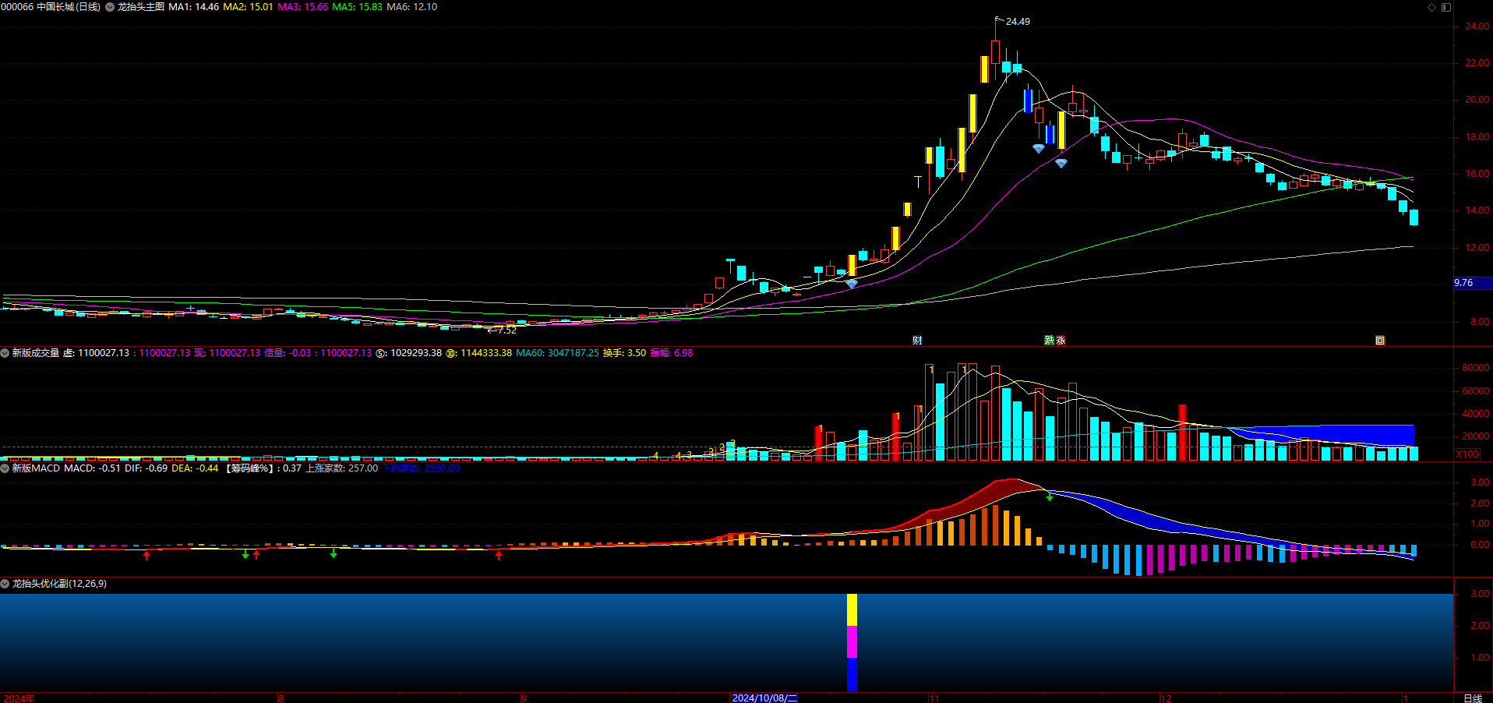Click the 倍量: -0.03 value

[x=288, y=353]
